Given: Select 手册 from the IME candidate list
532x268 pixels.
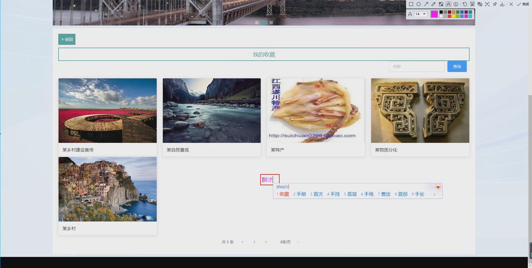Looking at the screenshot, I should (x=301, y=194).
